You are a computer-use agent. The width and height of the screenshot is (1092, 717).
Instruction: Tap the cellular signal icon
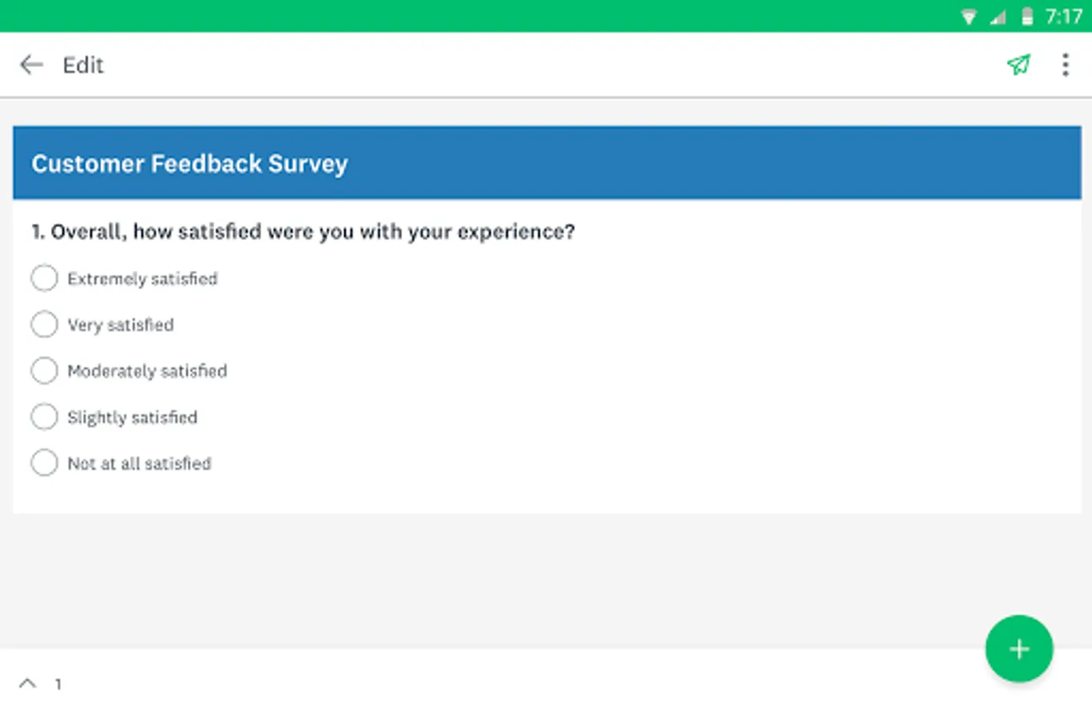tap(998, 17)
